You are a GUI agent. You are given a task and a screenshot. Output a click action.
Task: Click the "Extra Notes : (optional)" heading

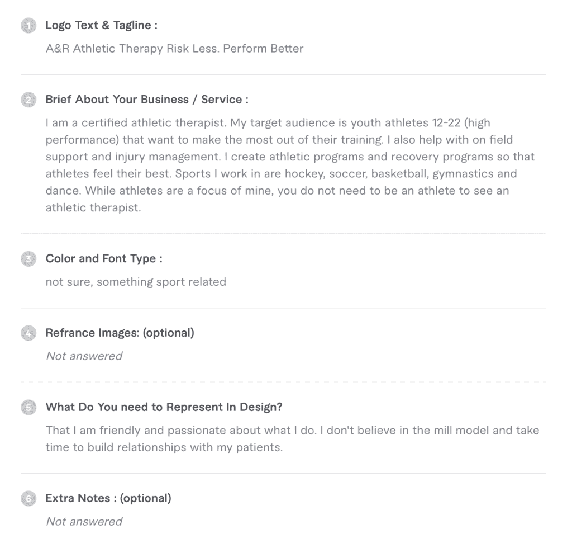point(108,498)
